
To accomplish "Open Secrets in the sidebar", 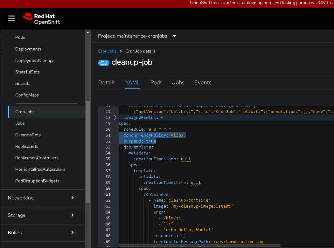I will coord(23,83).
